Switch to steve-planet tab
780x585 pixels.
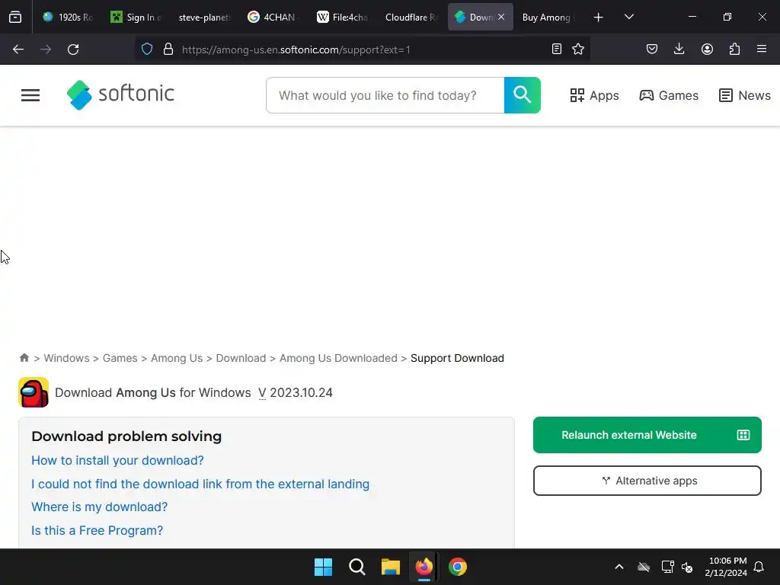[204, 17]
